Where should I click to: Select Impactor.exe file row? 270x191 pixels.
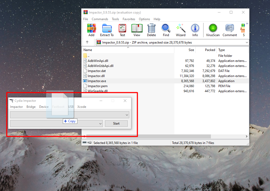coord(165,81)
